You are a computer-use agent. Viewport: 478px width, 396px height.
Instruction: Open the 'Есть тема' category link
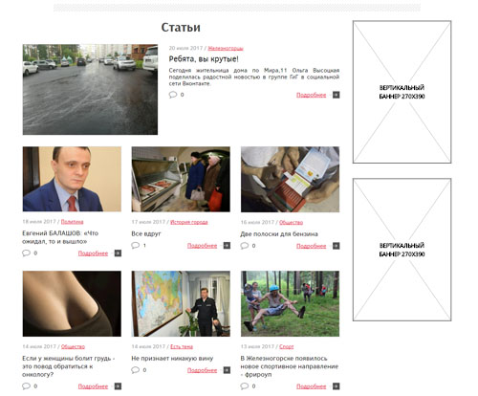pyautogui.click(x=182, y=346)
